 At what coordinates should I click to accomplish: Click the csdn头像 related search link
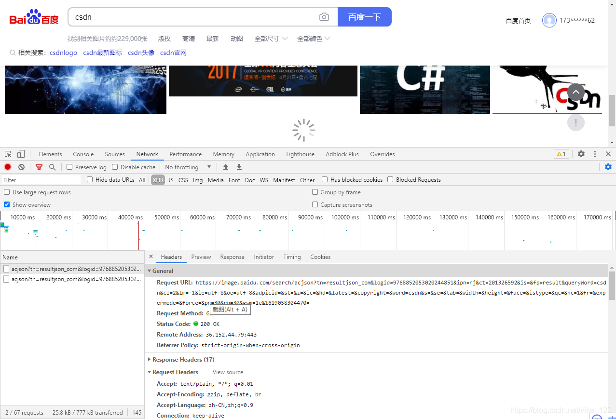[141, 53]
